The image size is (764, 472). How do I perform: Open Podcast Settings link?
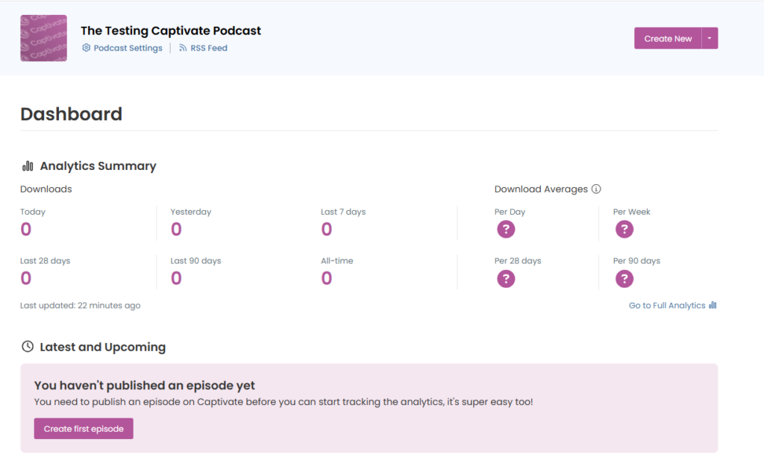(x=122, y=48)
